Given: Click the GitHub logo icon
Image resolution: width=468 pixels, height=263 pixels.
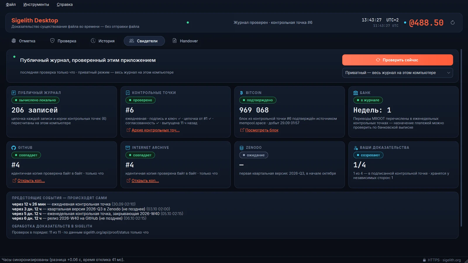Looking at the screenshot, I should click(13, 148).
